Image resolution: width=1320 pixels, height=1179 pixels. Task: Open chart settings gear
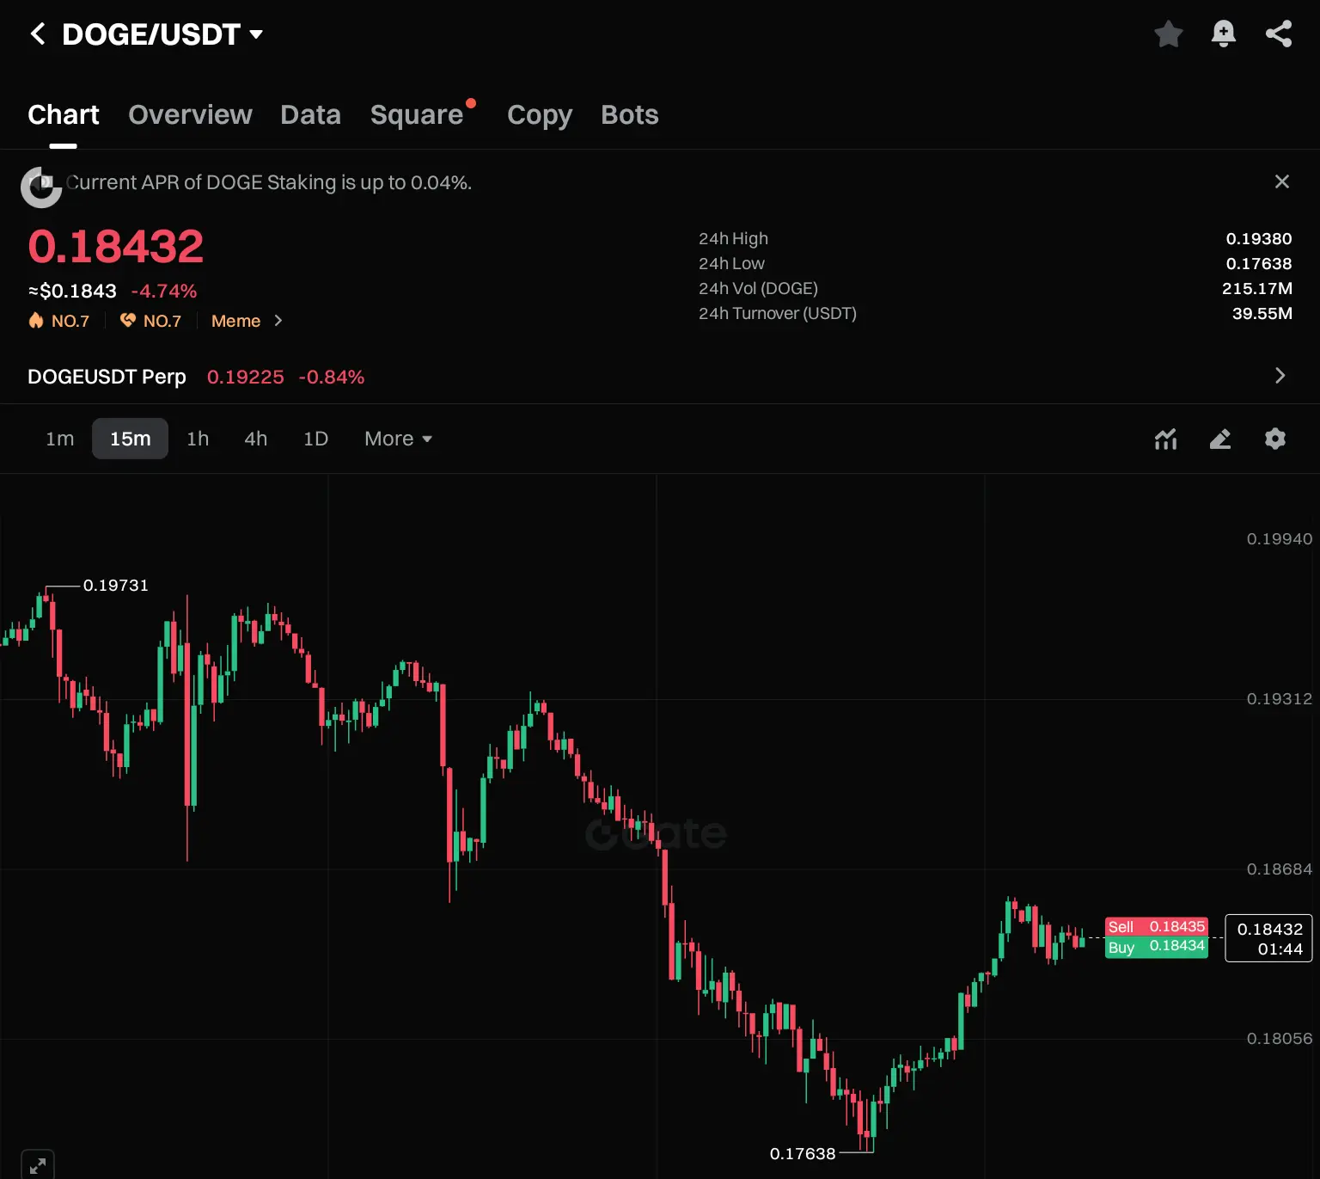[1275, 439]
